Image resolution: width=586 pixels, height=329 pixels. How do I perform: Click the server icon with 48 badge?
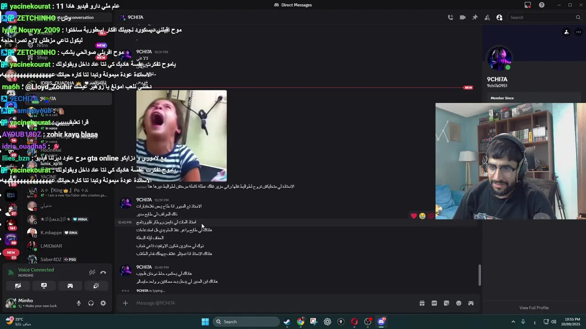click(11, 238)
